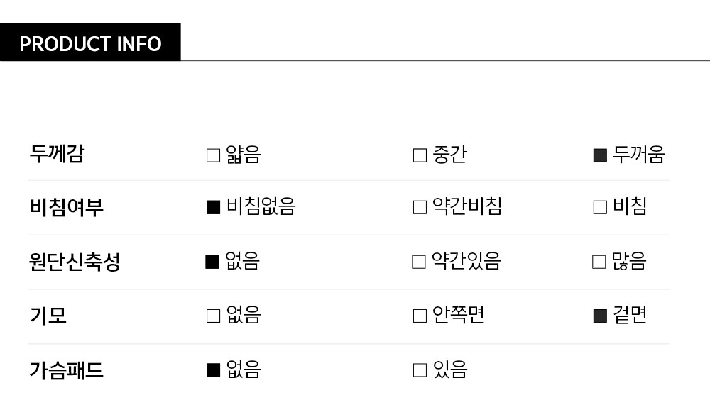710x400 pixels.
Task: Tick the 안쪽면 checkbox
Action: (x=420, y=316)
